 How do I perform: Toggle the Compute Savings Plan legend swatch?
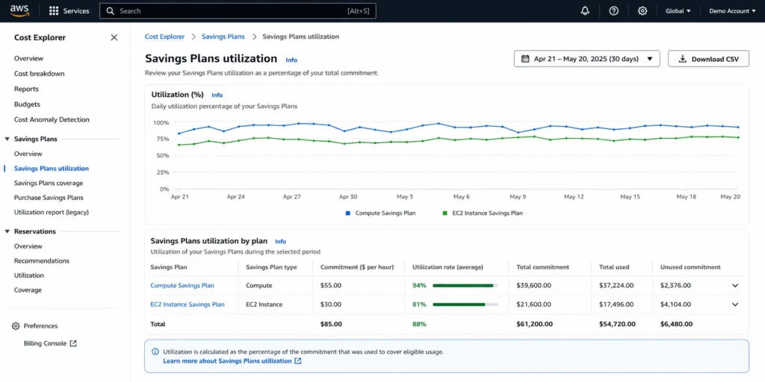coord(348,213)
